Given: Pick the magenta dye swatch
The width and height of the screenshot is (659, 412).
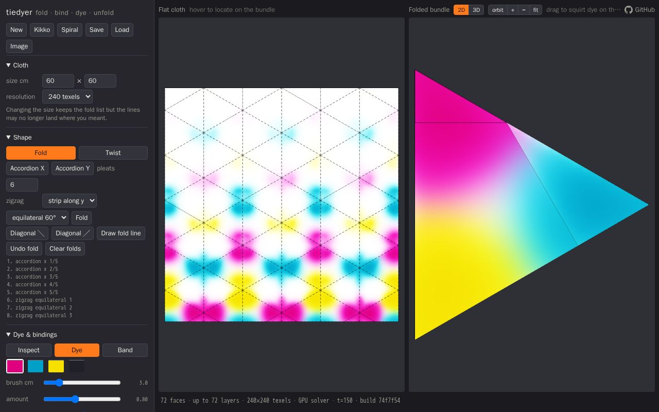Looking at the screenshot, I should pos(15,366).
